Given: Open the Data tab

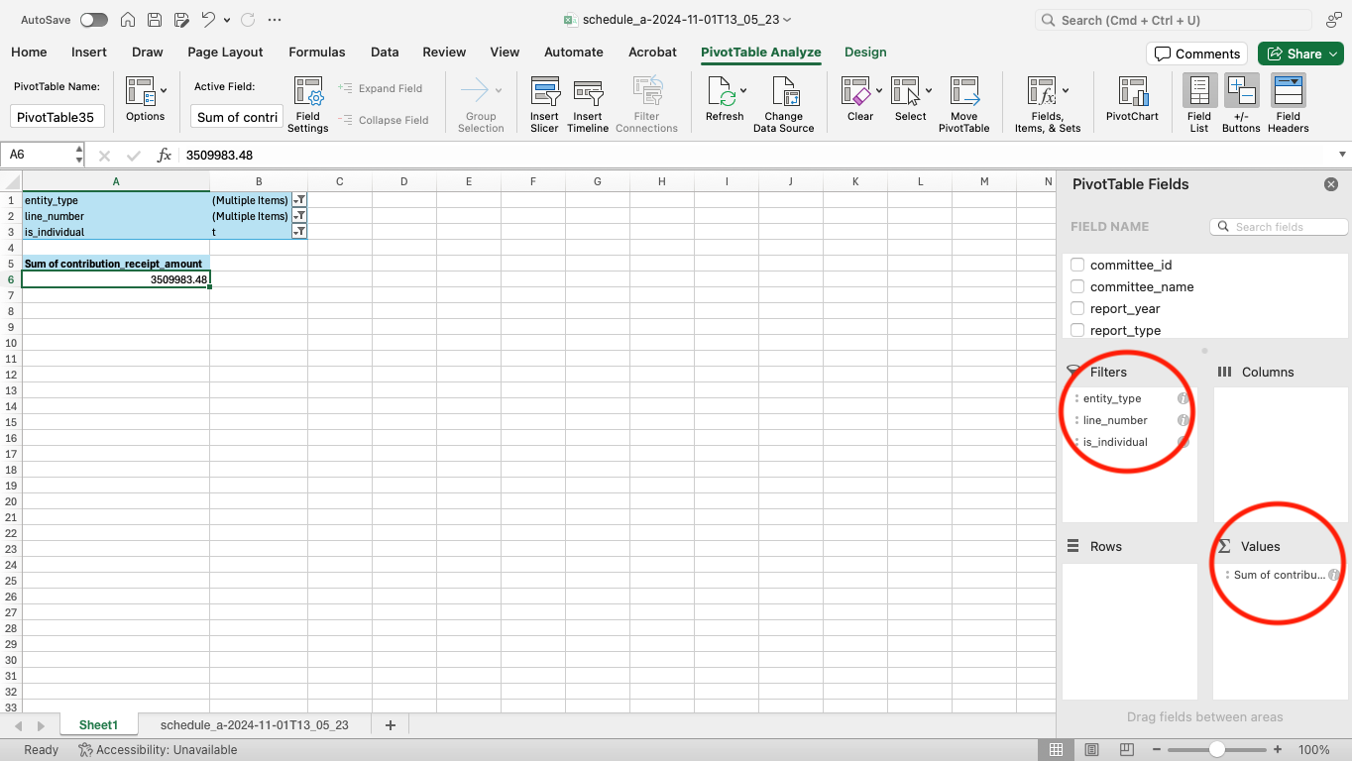Looking at the screenshot, I should pos(385,53).
